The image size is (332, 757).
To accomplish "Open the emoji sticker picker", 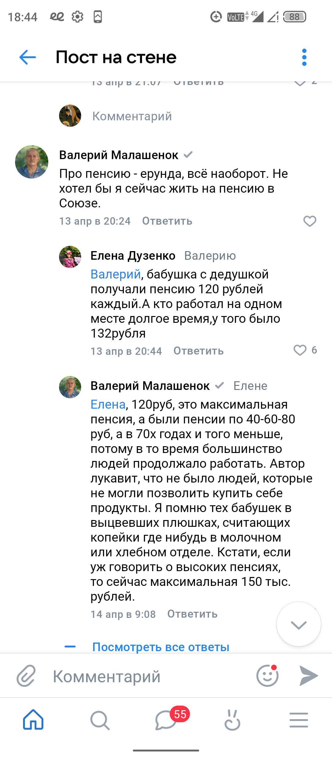I will (267, 676).
